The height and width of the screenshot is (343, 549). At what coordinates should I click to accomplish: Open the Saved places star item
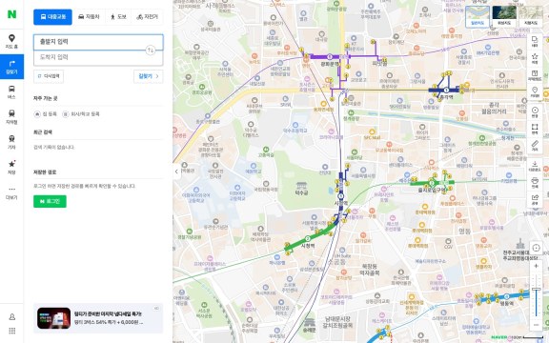pyautogui.click(x=11, y=168)
